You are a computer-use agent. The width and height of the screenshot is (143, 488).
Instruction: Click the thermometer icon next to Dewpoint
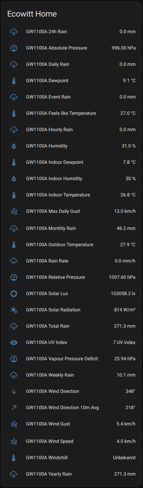coord(14,81)
